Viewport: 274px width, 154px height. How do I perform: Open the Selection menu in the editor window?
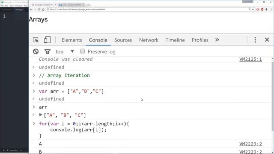tap(19, 6)
